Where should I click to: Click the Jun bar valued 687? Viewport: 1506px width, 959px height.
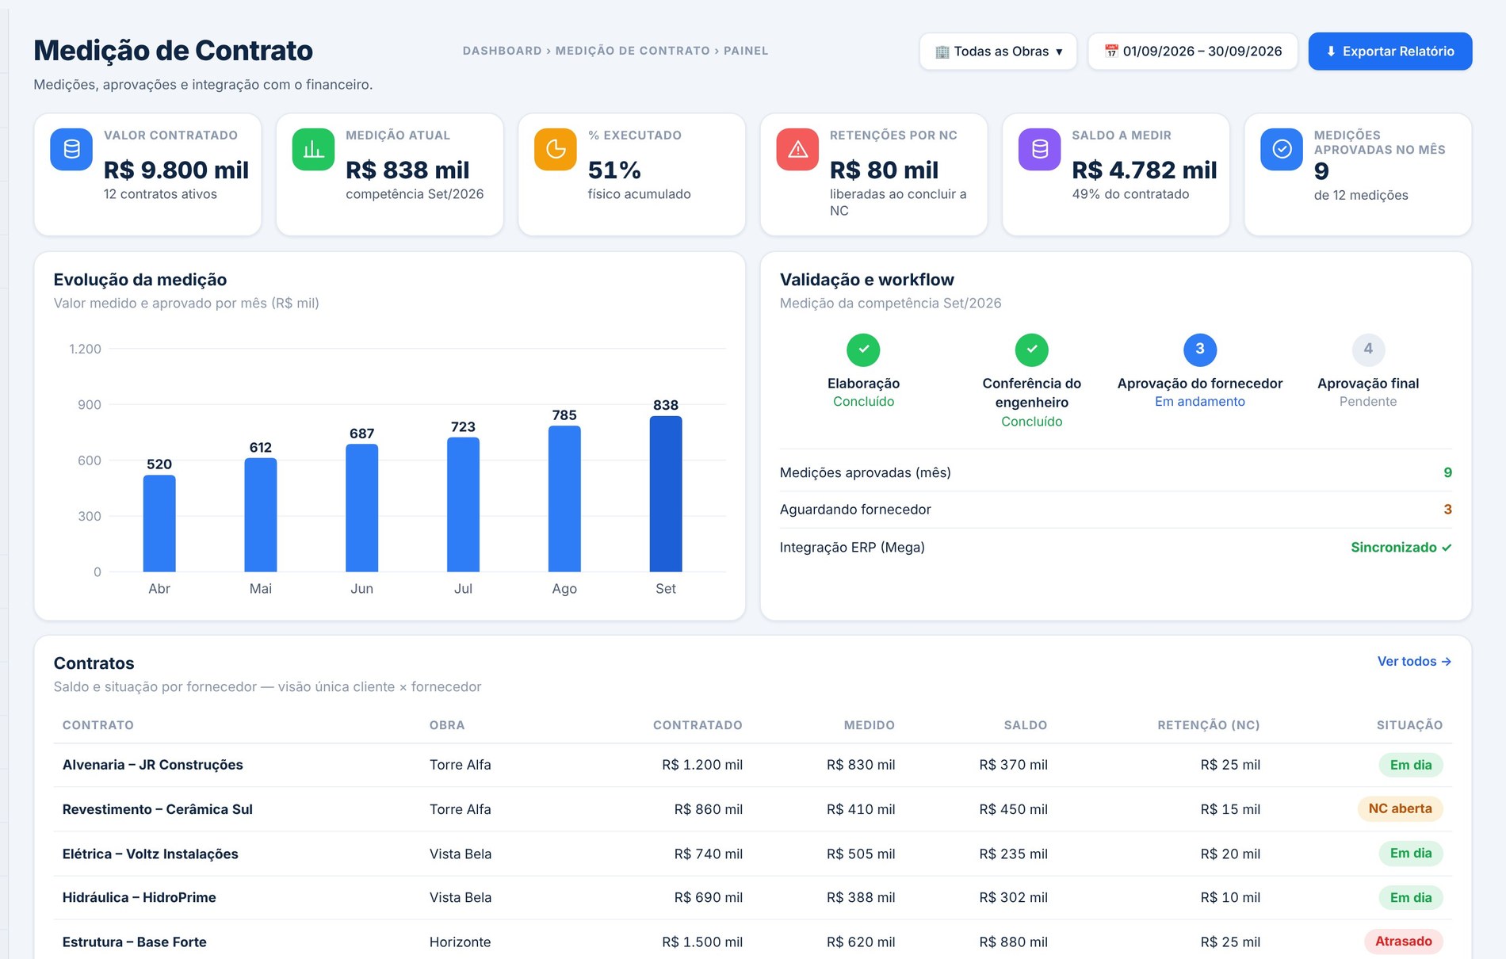pos(361,507)
